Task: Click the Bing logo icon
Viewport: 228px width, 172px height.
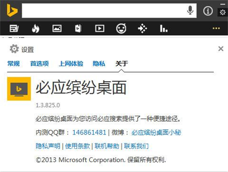Action: click(12, 10)
